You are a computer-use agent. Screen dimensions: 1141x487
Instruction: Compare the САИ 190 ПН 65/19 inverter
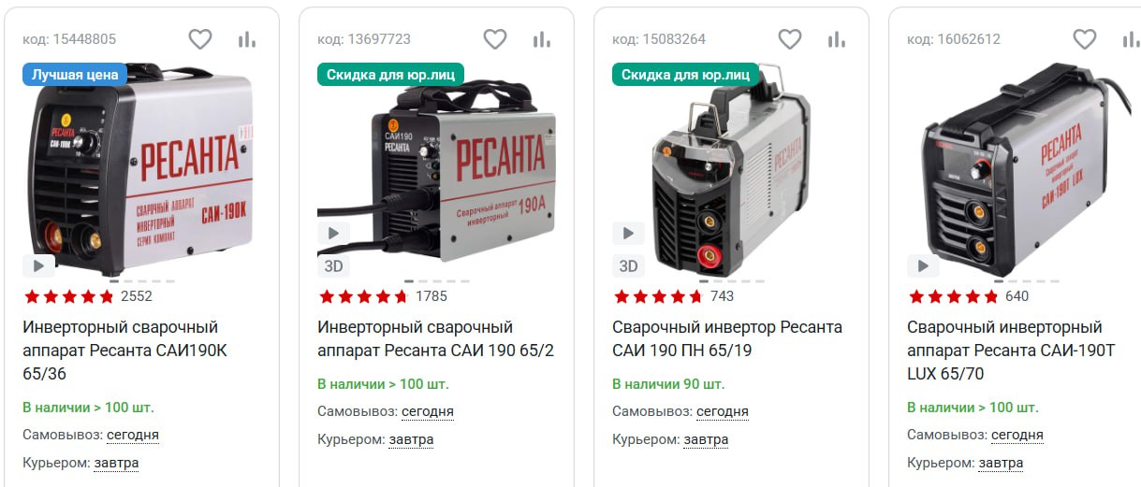click(x=837, y=39)
